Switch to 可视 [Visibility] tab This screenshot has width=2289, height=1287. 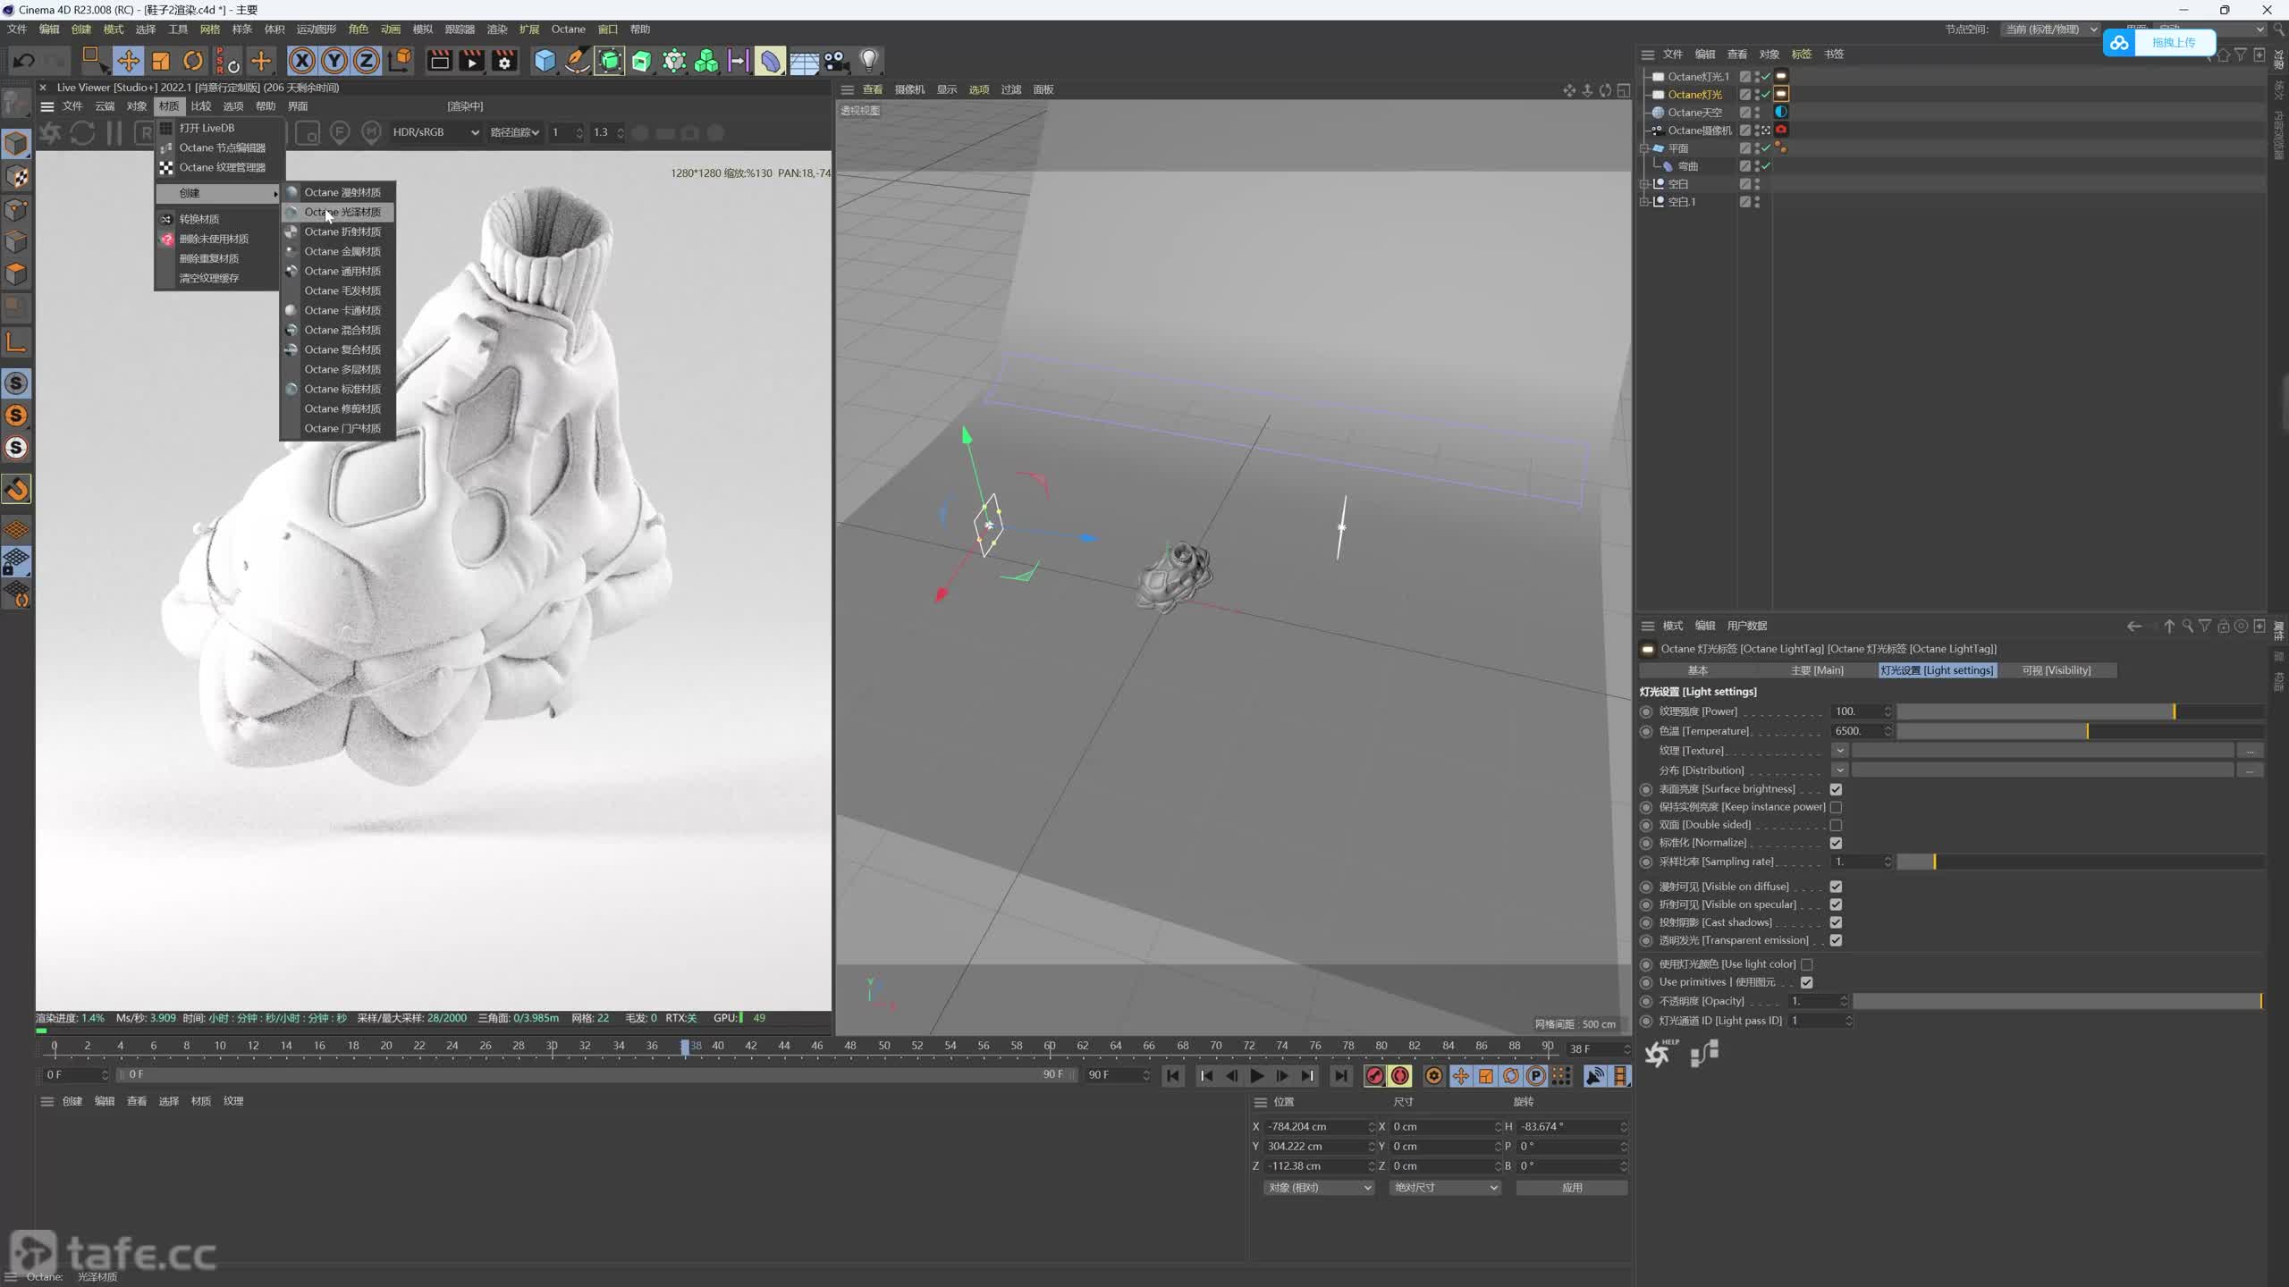2057,670
